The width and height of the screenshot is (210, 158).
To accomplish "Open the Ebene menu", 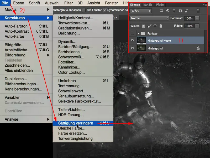I will 19,3.
